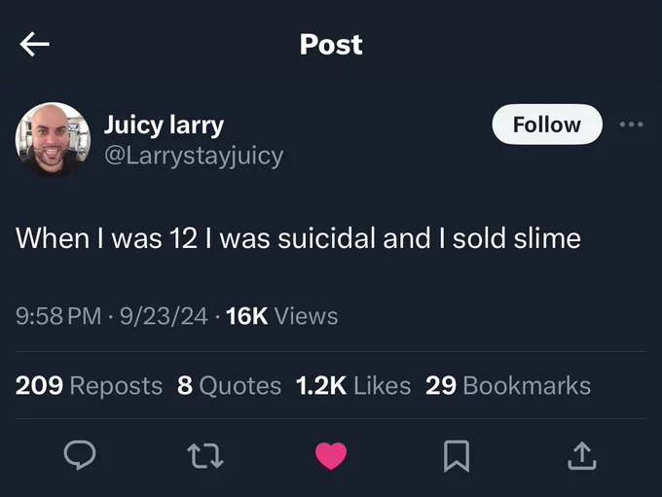This screenshot has height=497, width=662.
Task: Follow the Juicy larry account
Action: click(x=547, y=124)
